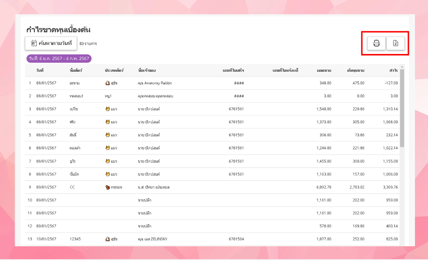The height and width of the screenshot is (260, 428).
Task: Click profit value 1,310.14
Action: (390, 109)
